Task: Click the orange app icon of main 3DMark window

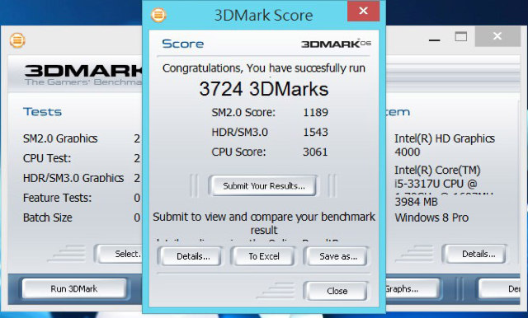Action: pyautogui.click(x=17, y=40)
